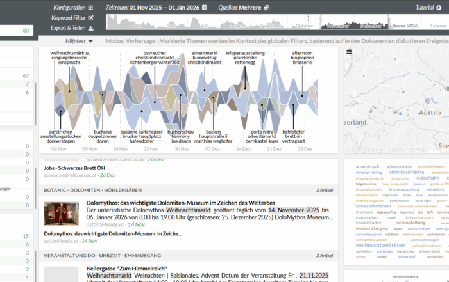Click the 80 value input field

(x=16, y=30)
